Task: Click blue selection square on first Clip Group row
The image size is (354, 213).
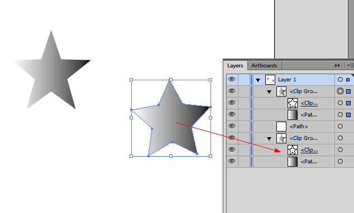Action: 348,91
